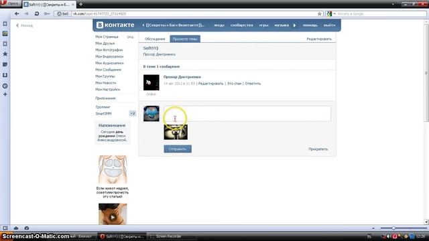Screen dimensions: 429x241
Task: Click the Opera Link cloud icon in status bar
Action: pyautogui.click(x=16, y=228)
